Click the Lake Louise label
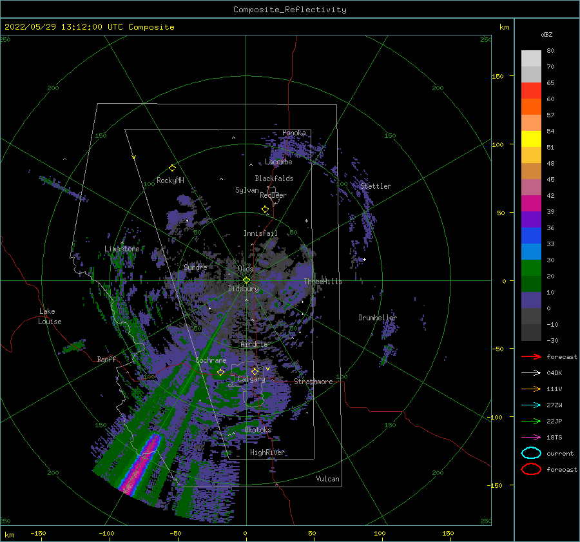Image resolution: width=580 pixels, height=542 pixels. pyautogui.click(x=50, y=316)
